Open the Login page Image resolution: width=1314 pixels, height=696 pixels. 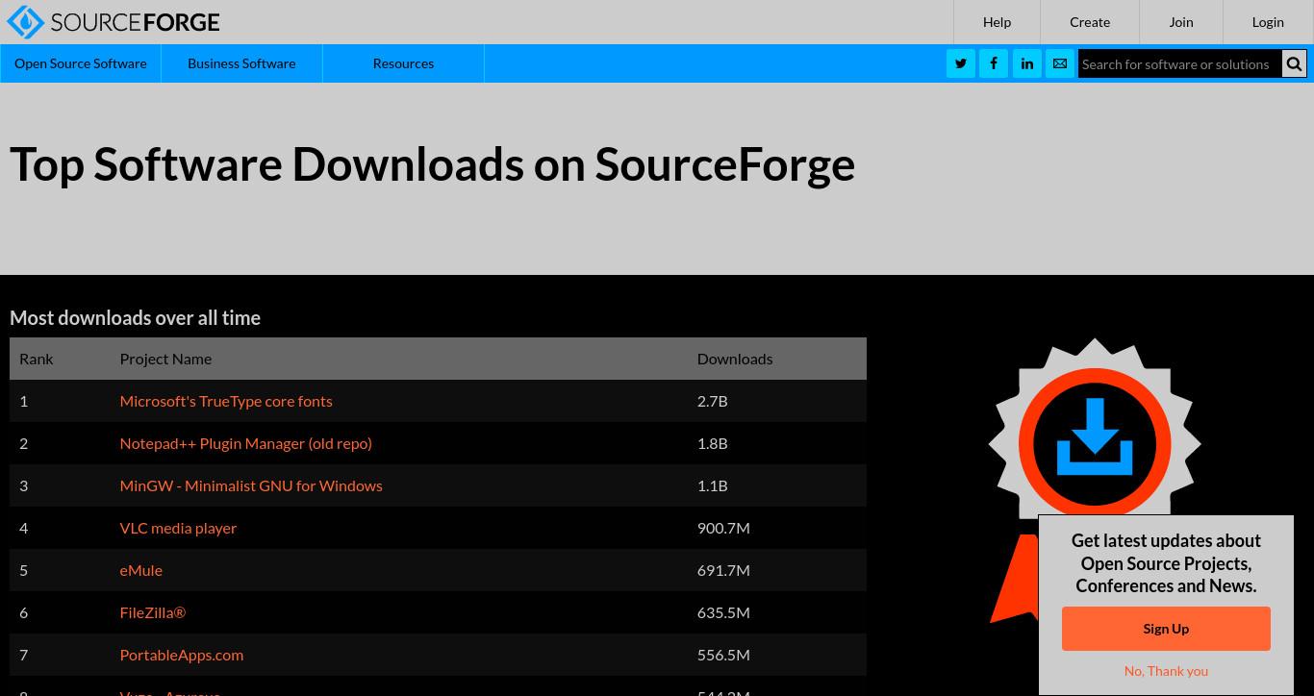(x=1268, y=22)
